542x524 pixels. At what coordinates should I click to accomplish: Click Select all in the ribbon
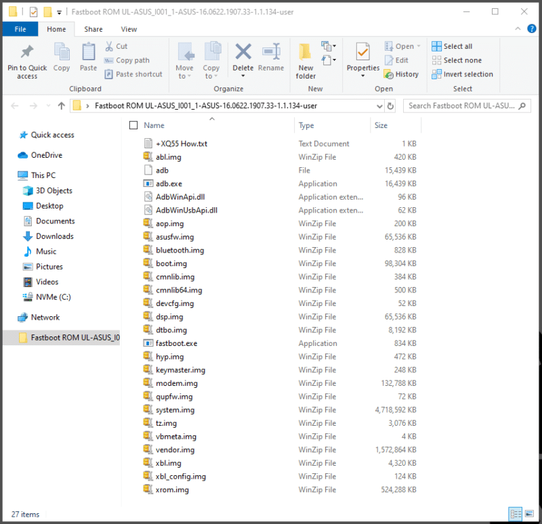pos(457,47)
